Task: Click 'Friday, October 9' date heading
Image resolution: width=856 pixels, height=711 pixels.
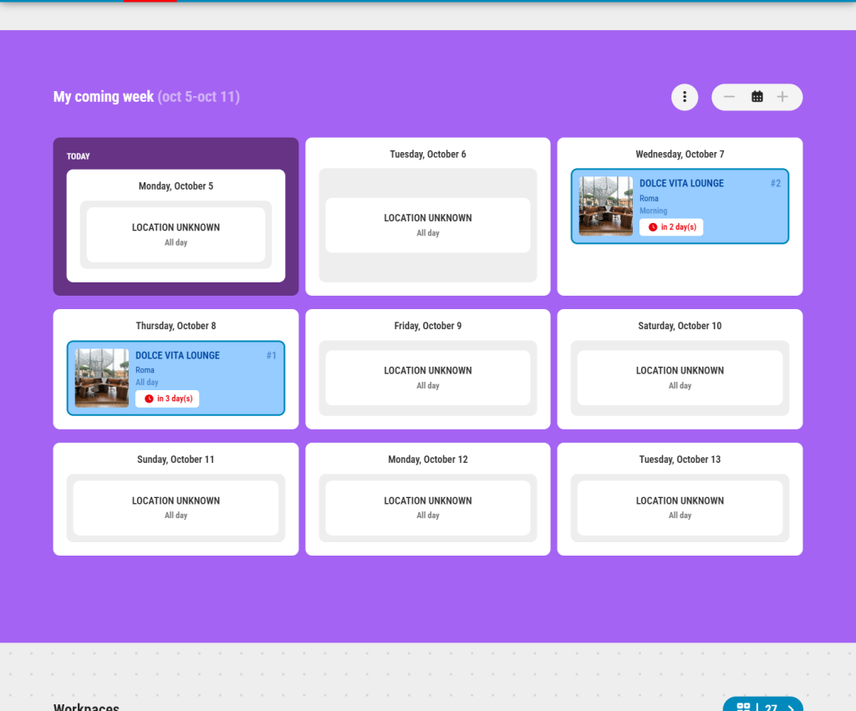Action: 427,326
